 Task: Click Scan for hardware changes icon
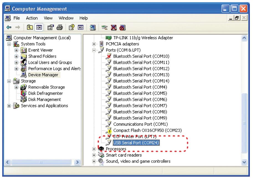93,27
